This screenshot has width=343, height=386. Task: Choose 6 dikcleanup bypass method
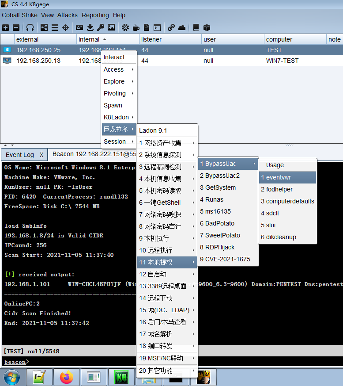[x=287, y=237]
